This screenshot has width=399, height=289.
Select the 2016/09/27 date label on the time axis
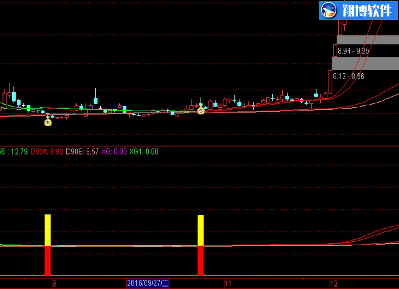click(148, 283)
